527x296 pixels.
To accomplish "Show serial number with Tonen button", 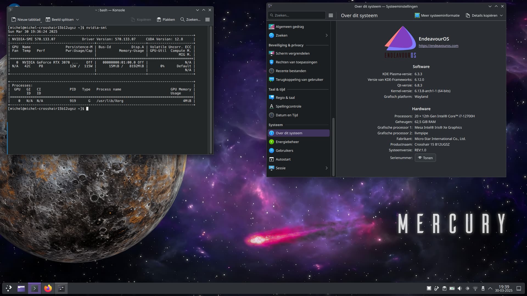I will tap(425, 158).
